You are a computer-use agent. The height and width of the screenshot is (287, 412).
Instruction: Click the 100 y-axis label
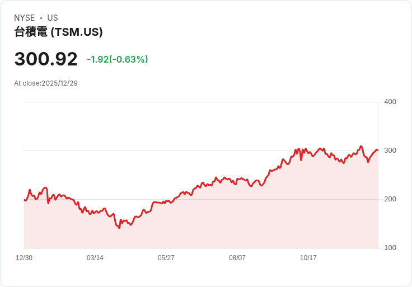point(390,248)
